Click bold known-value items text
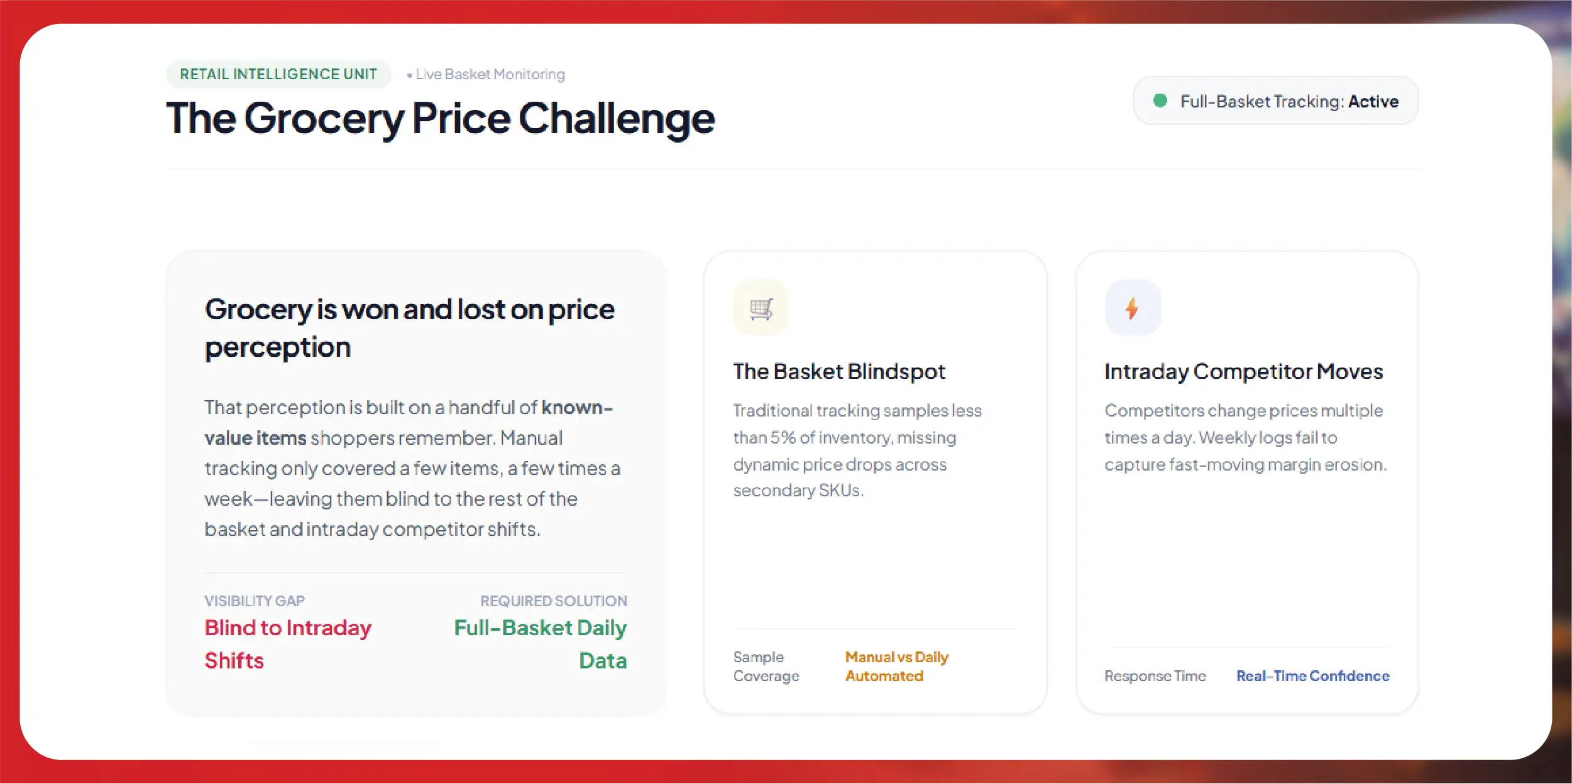This screenshot has width=1572, height=784. 409,423
